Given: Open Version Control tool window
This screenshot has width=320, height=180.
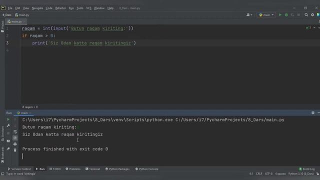Looking at the screenshot, I should (x=19, y=169).
